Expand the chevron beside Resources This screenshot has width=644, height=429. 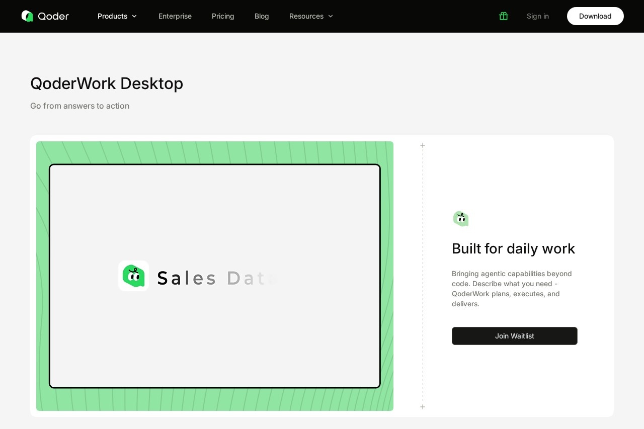331,16
